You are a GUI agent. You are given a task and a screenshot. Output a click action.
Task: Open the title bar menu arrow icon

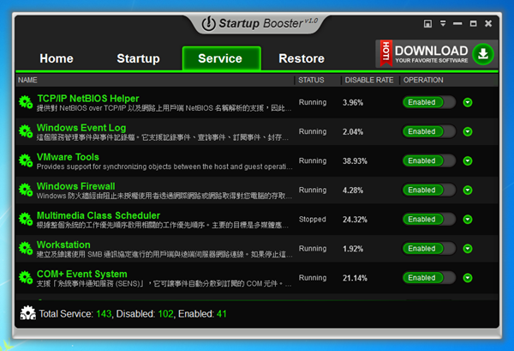pos(443,23)
